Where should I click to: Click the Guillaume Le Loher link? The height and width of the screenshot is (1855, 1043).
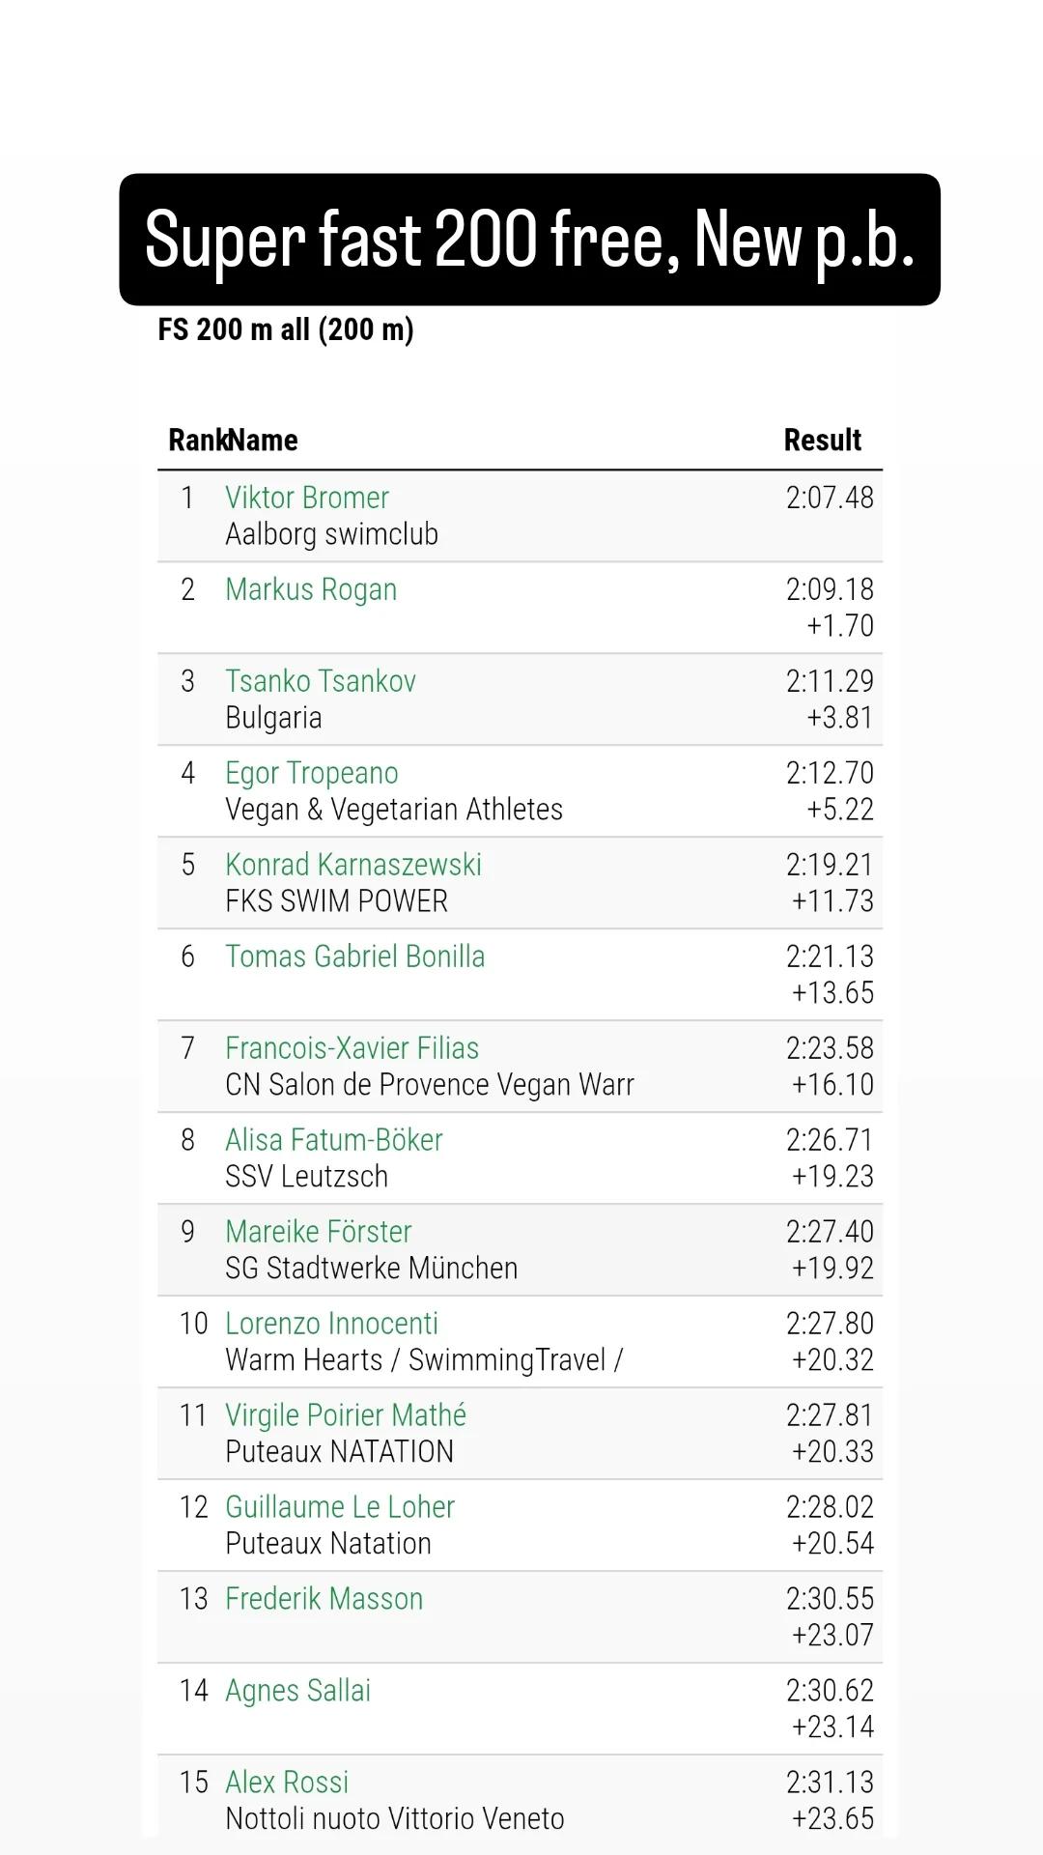tap(340, 1507)
